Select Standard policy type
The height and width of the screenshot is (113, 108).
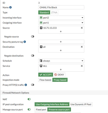44,12
